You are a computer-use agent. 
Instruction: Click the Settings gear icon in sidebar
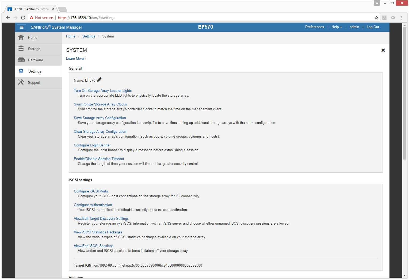click(x=21, y=71)
